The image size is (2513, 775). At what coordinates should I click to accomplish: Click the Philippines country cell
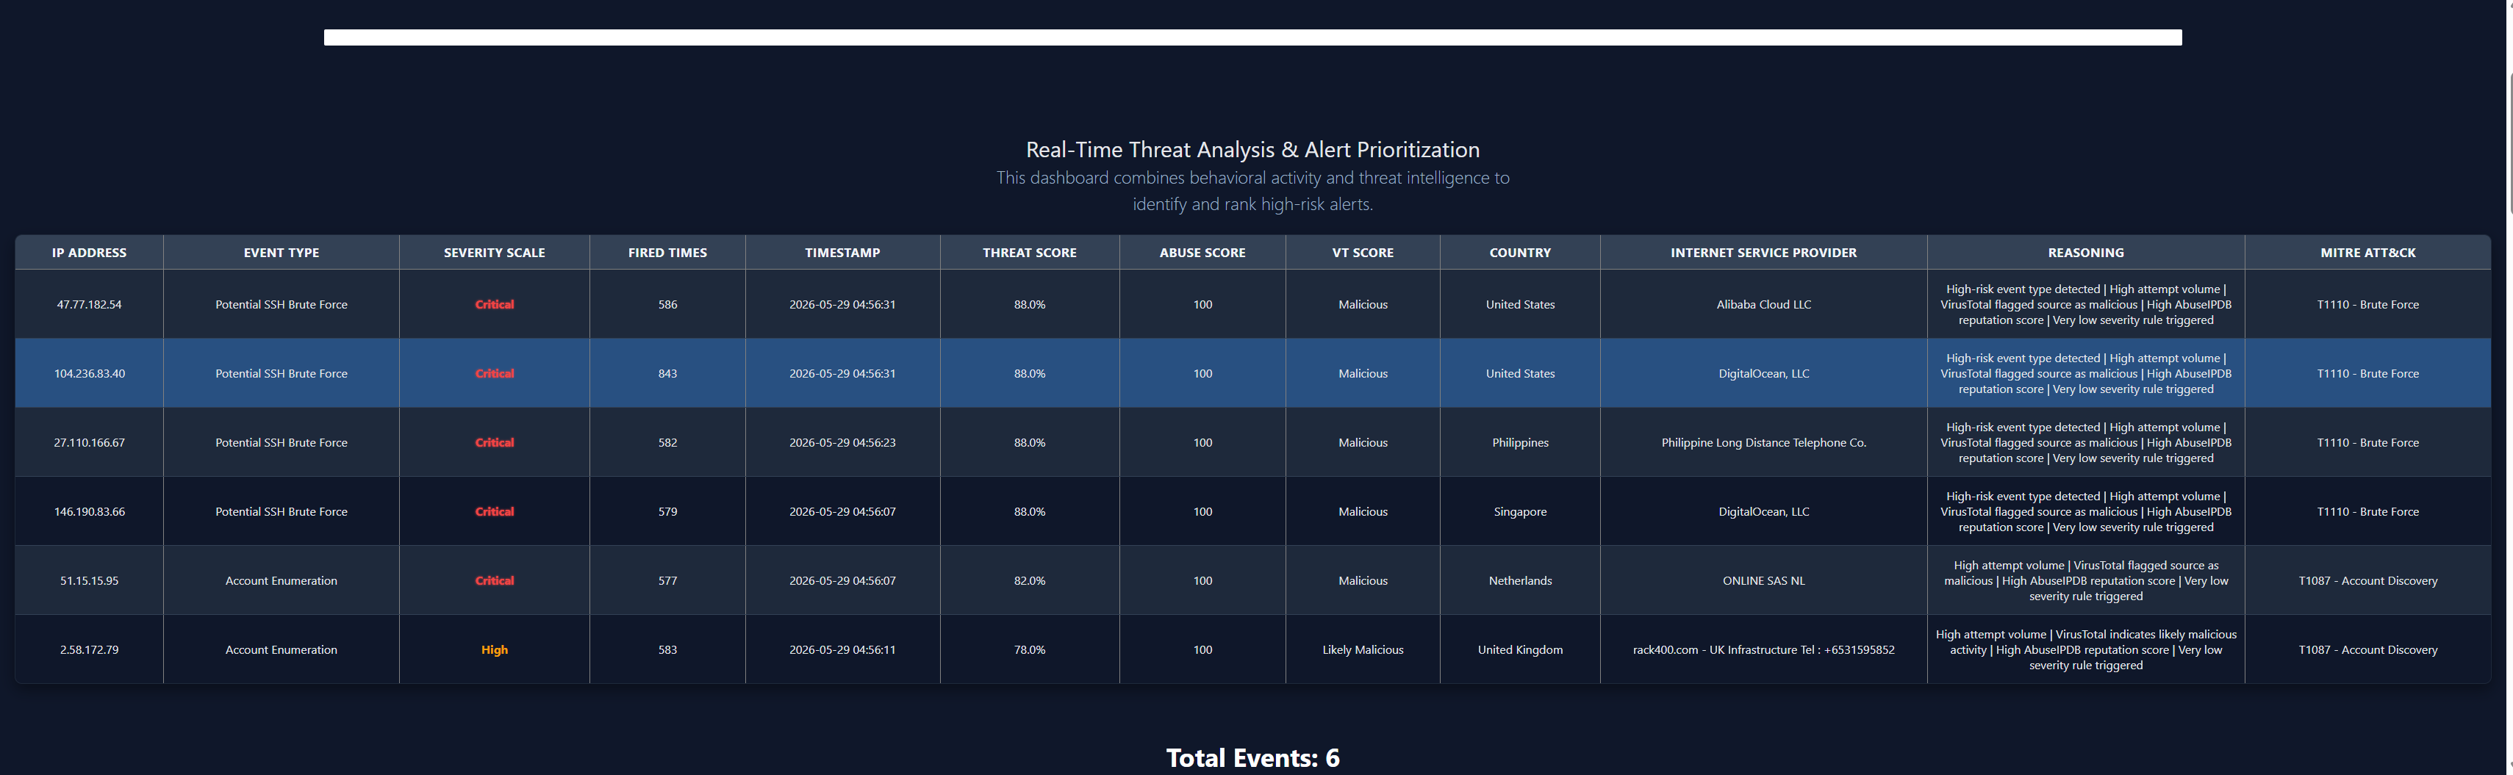pos(1520,442)
